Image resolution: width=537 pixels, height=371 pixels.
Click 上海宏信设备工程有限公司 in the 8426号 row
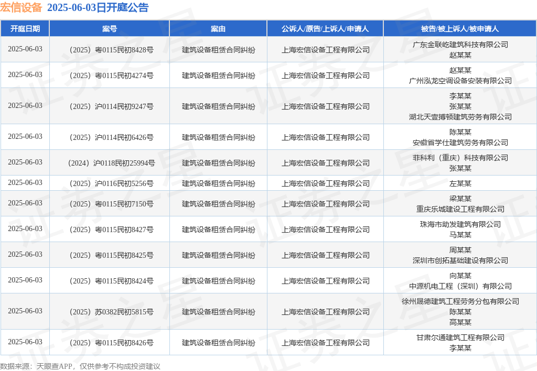coord(325,343)
